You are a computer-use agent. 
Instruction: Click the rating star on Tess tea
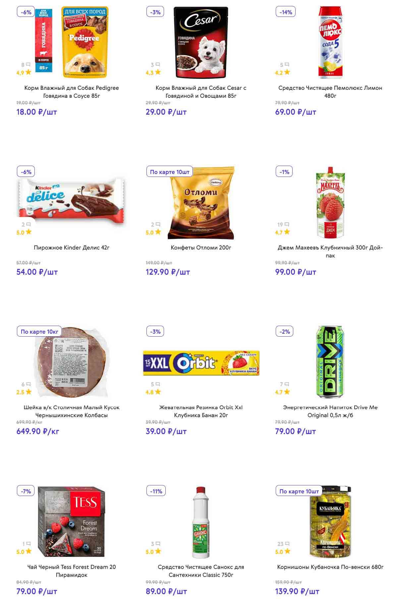pos(28,551)
